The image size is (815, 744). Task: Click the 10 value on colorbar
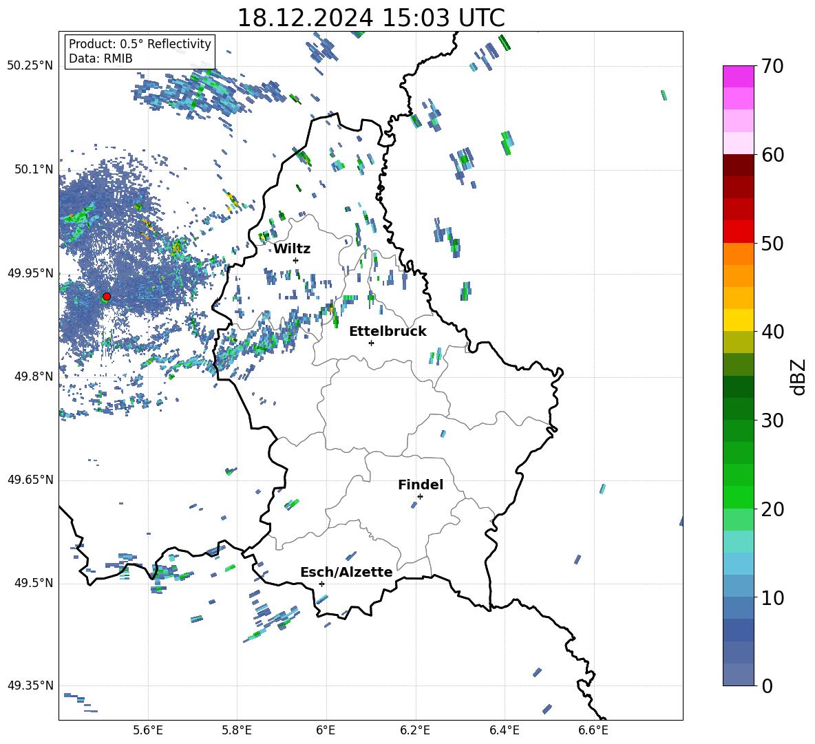click(772, 597)
